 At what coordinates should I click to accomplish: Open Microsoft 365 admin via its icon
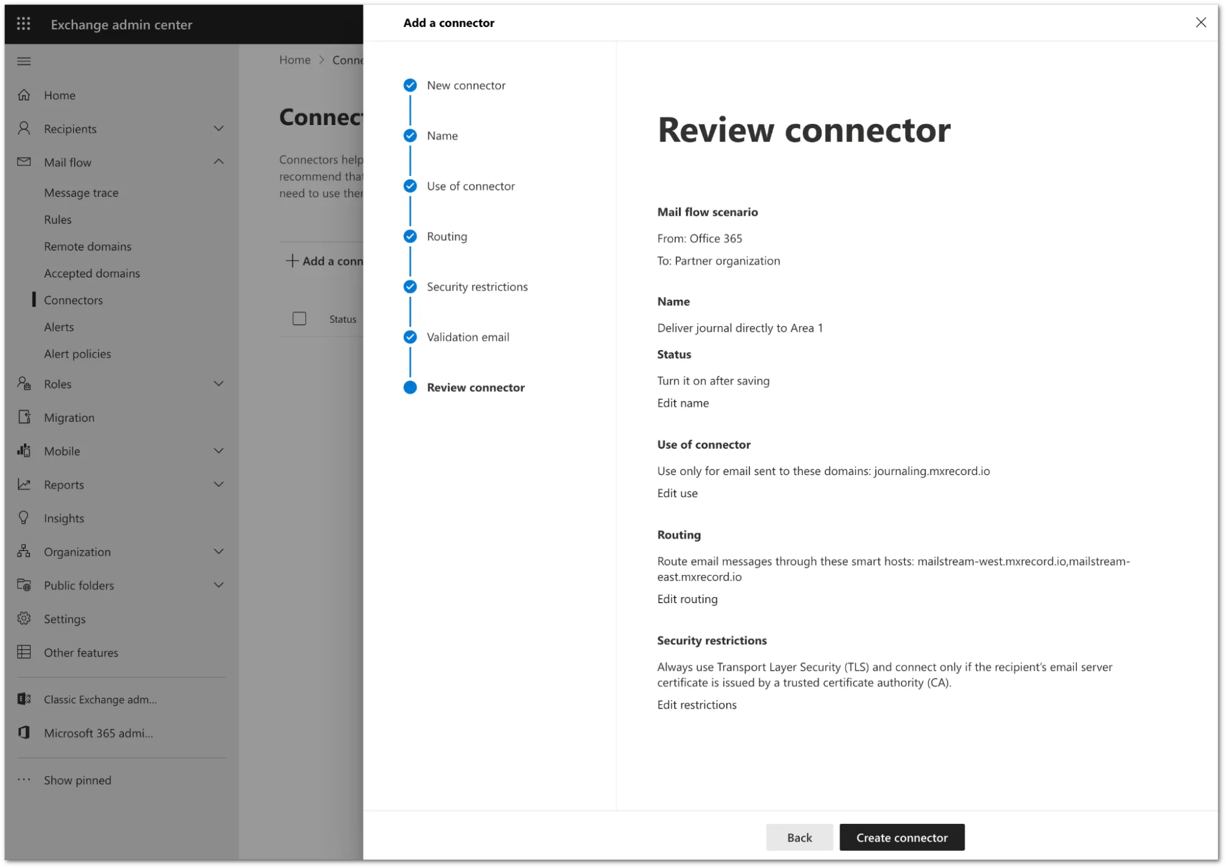point(24,733)
